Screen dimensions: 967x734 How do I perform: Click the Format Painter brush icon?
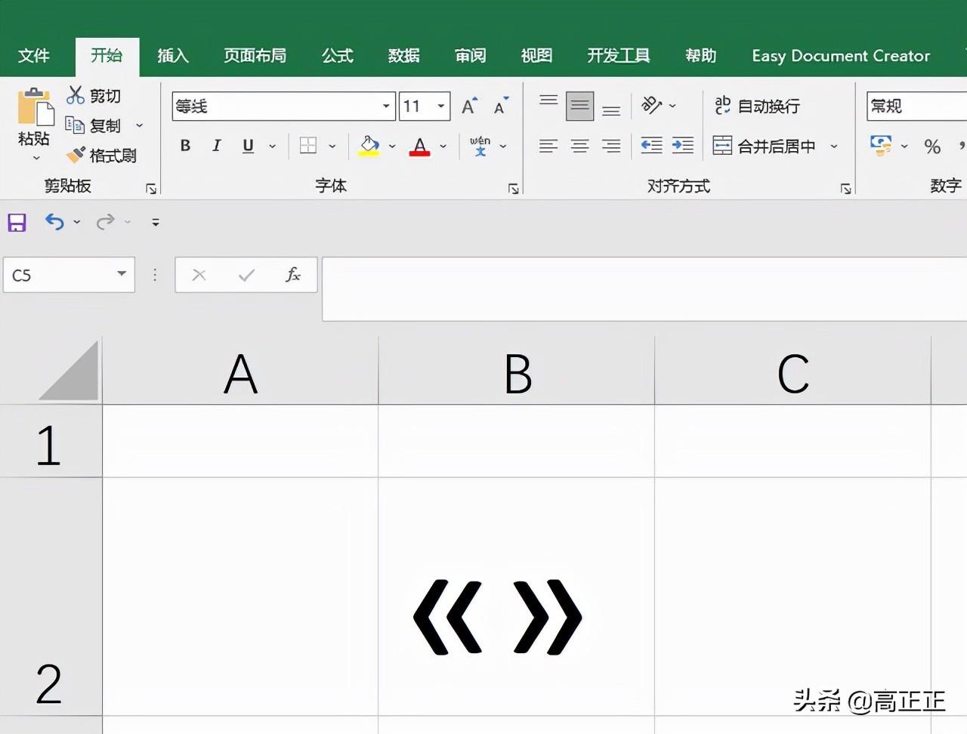point(76,156)
